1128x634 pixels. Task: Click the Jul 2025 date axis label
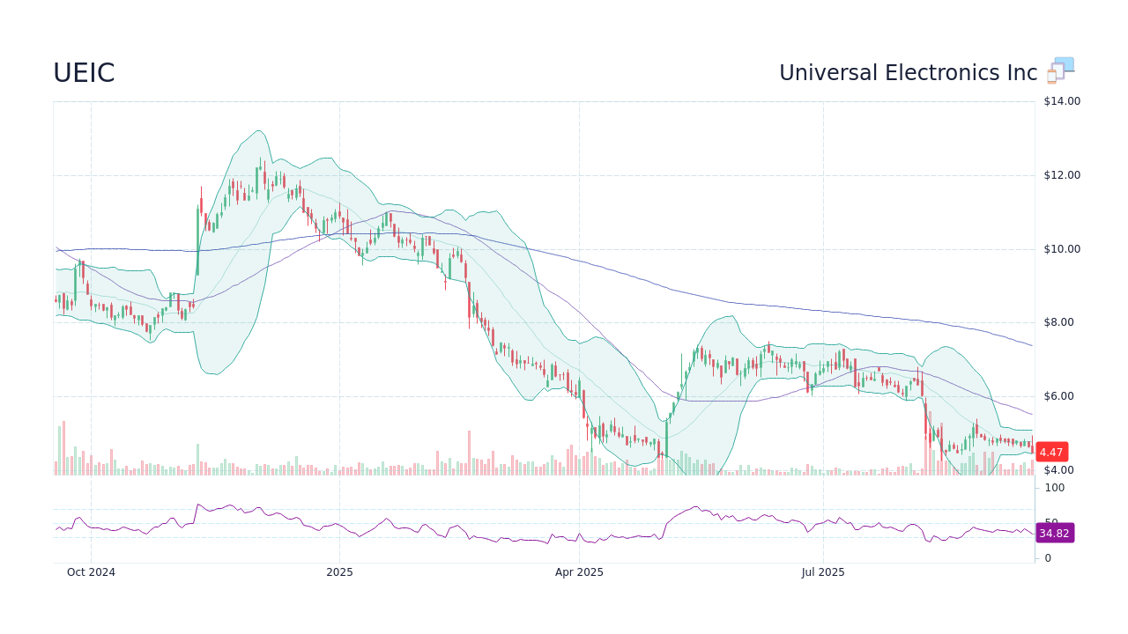pyautogui.click(x=823, y=572)
